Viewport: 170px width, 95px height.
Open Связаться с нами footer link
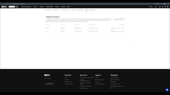[69, 82]
